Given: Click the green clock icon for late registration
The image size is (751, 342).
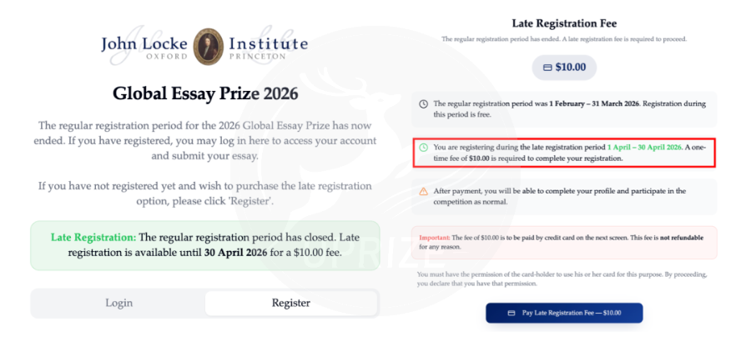Looking at the screenshot, I should pos(423,148).
